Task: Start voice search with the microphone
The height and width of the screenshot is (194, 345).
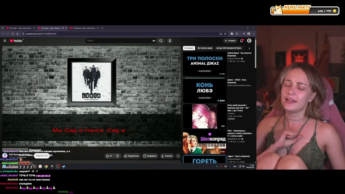Action: pyautogui.click(x=170, y=41)
